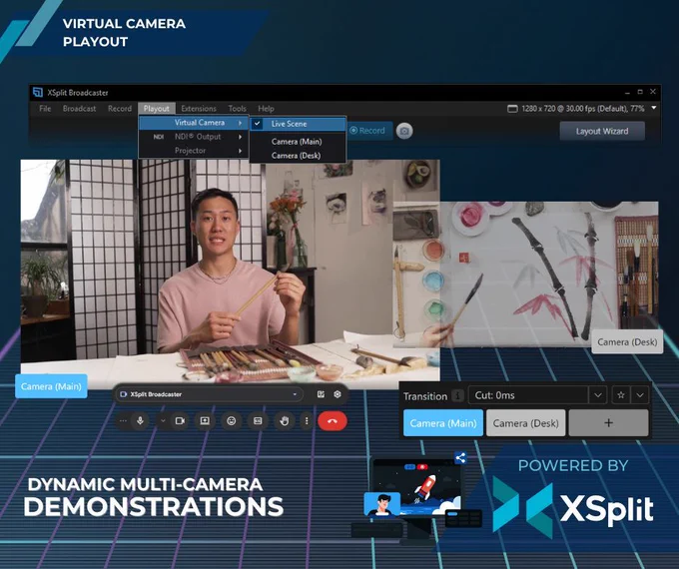The height and width of the screenshot is (569, 679).
Task: Expand the Virtual Camera submenu
Action: (194, 123)
